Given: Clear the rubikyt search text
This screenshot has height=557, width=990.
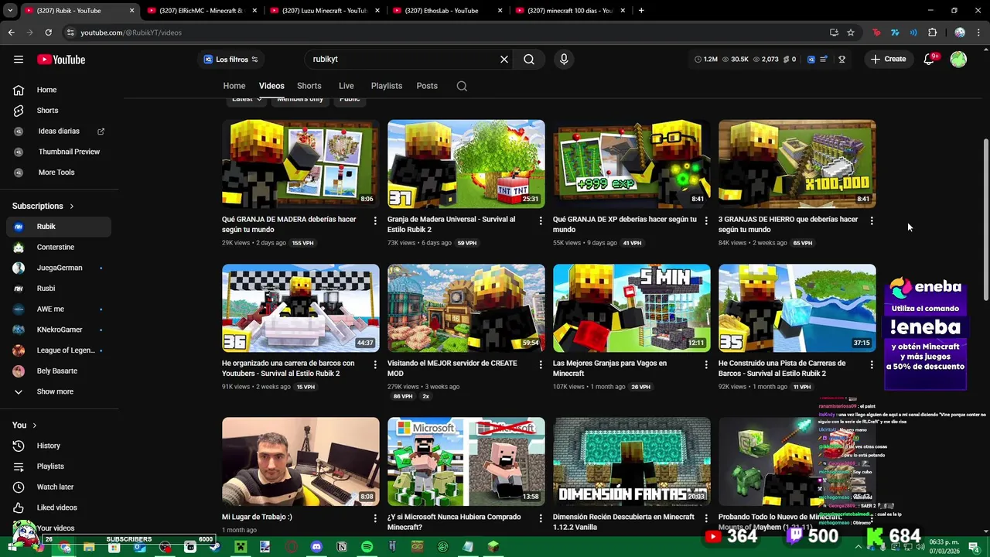Looking at the screenshot, I should 504,59.
